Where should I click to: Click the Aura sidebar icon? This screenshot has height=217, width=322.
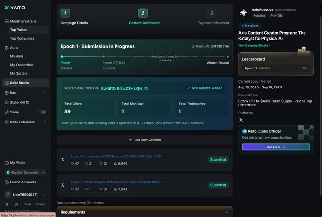pyautogui.click(x=7, y=48)
